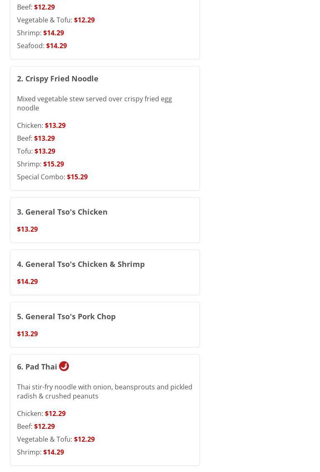Image resolution: width=320 pixels, height=472 pixels.
Task: Pick the Crispy Fried Noodle Beef option
Action: pos(36,138)
